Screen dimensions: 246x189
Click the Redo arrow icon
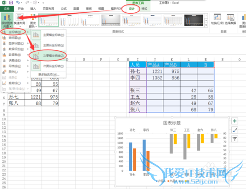click(27, 2)
